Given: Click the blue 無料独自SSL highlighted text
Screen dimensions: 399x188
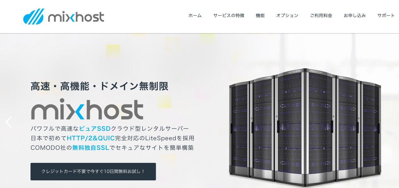Looking at the screenshot, I should (x=91, y=148).
